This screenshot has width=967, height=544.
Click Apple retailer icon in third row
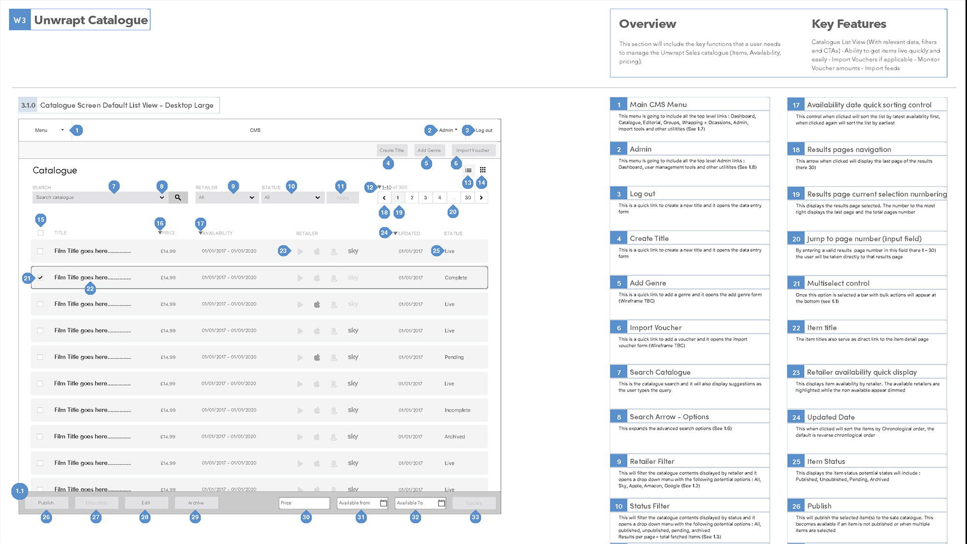click(317, 304)
